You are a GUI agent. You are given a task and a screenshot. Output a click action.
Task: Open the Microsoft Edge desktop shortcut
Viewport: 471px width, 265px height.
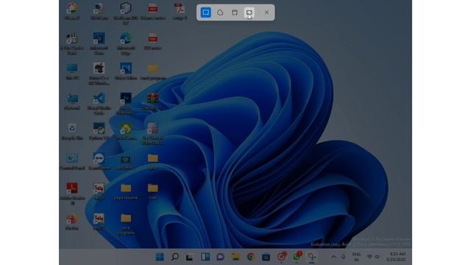[x=126, y=44]
